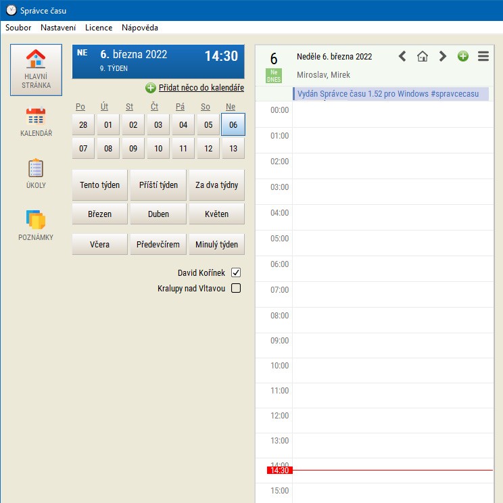Add new event with green plus in day header
Image resolution: width=503 pixels, height=503 pixels.
463,56
